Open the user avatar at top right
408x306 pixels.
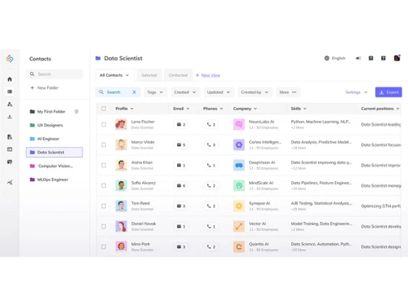point(397,58)
